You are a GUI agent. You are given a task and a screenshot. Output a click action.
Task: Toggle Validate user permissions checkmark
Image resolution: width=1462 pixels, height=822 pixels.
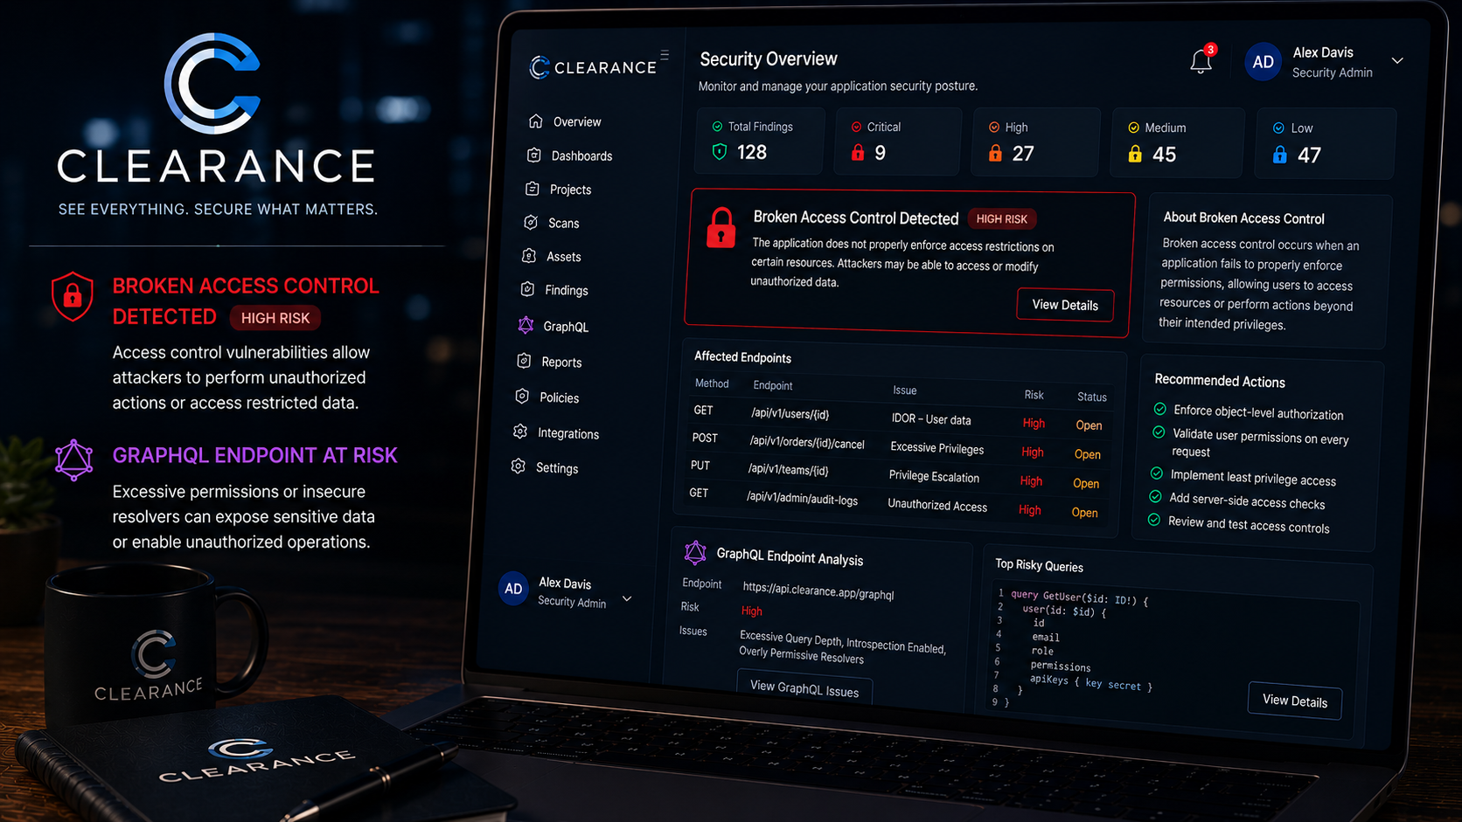point(1159,432)
